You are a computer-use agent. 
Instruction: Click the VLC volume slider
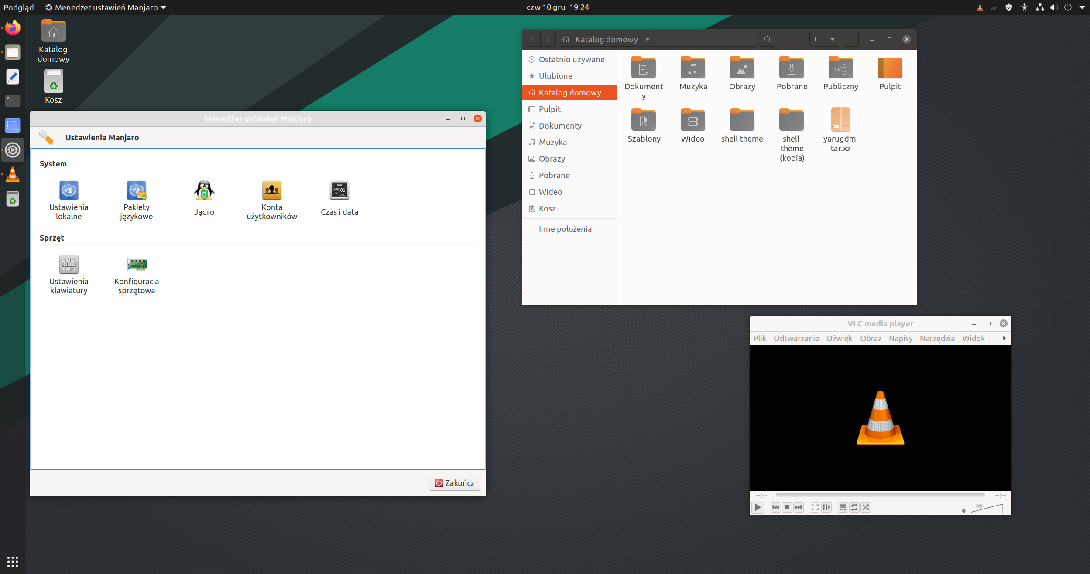987,509
